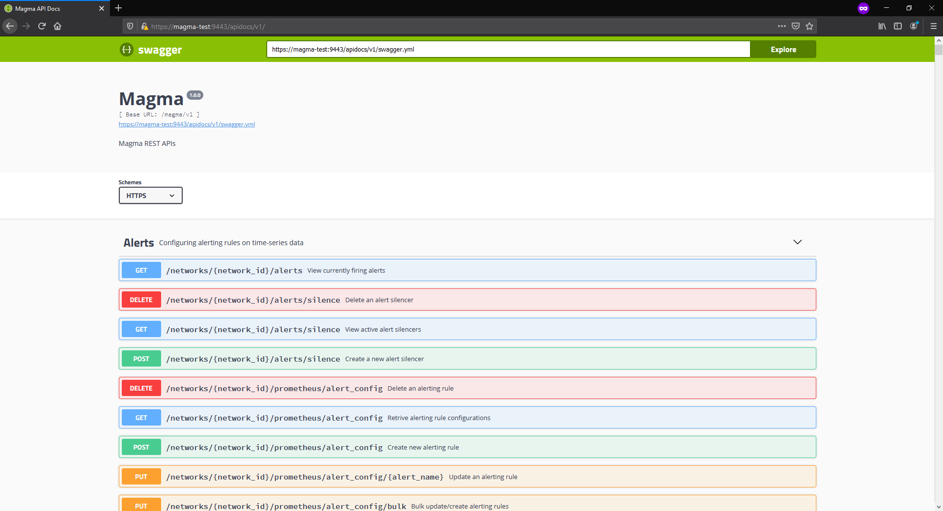Viewport: 943px width, 511px height.
Task: Open the swagger.yml link under Magma title
Action: pyautogui.click(x=187, y=124)
